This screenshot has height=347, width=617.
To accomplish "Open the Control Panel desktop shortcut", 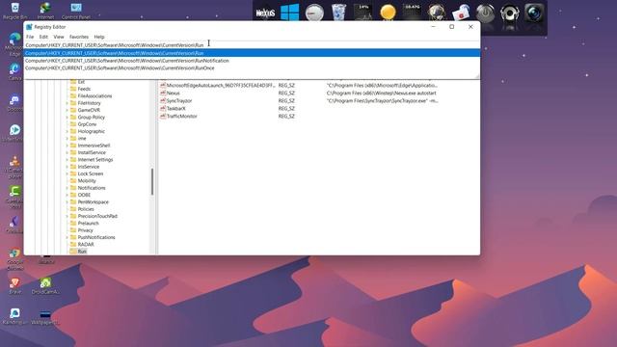I will [x=76, y=11].
